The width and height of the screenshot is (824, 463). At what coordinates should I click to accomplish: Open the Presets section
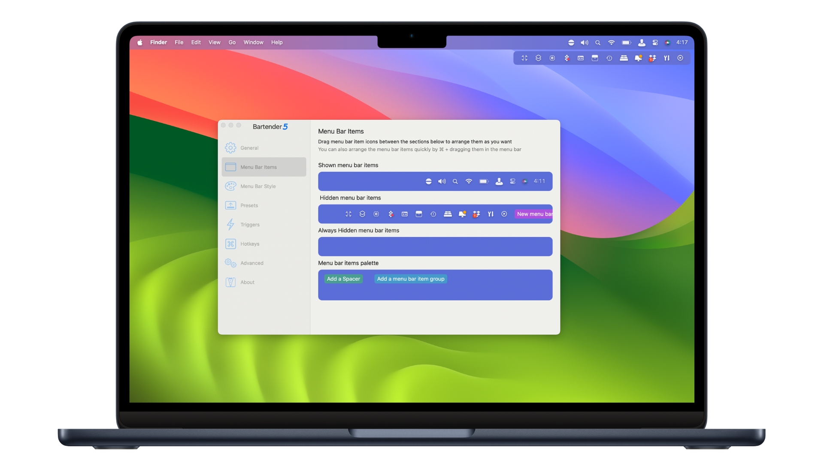[x=264, y=205]
